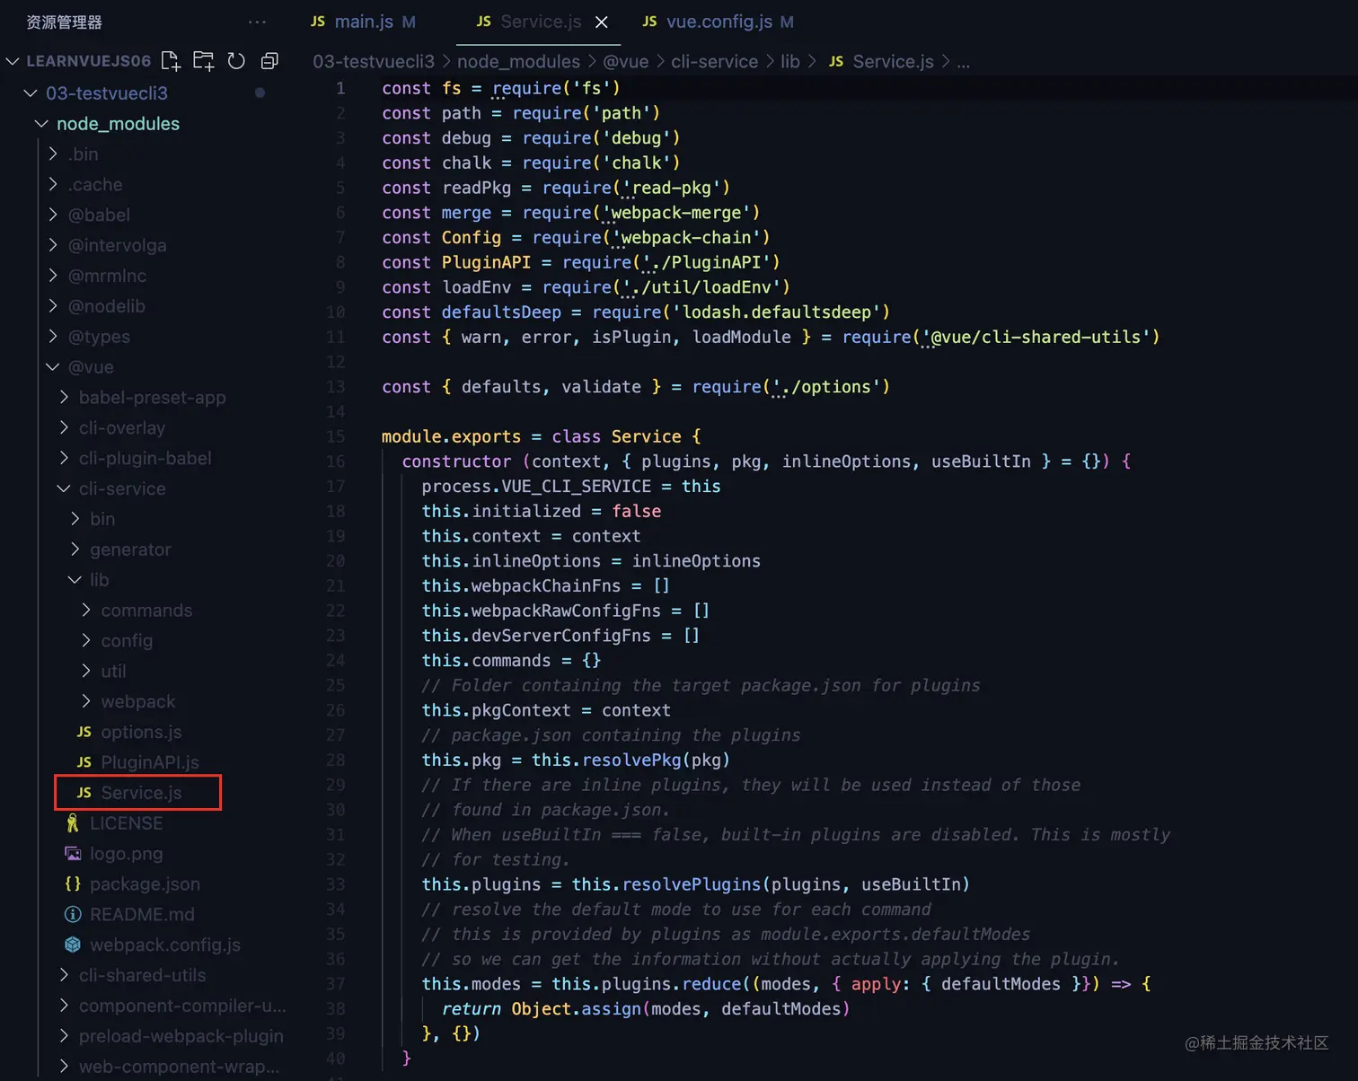
Task: Click the JS icon in the breadcrumb before Service.js
Action: [836, 61]
